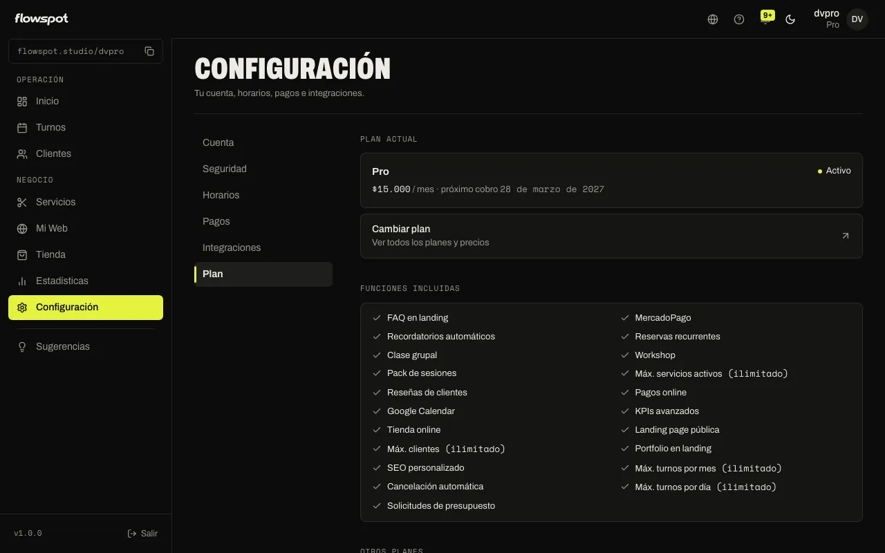The image size is (885, 553).
Task: Click the 'FAQ en landing' feature
Action: [418, 318]
